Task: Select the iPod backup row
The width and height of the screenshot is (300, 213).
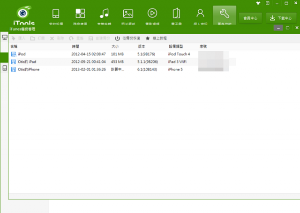Action: (122, 54)
